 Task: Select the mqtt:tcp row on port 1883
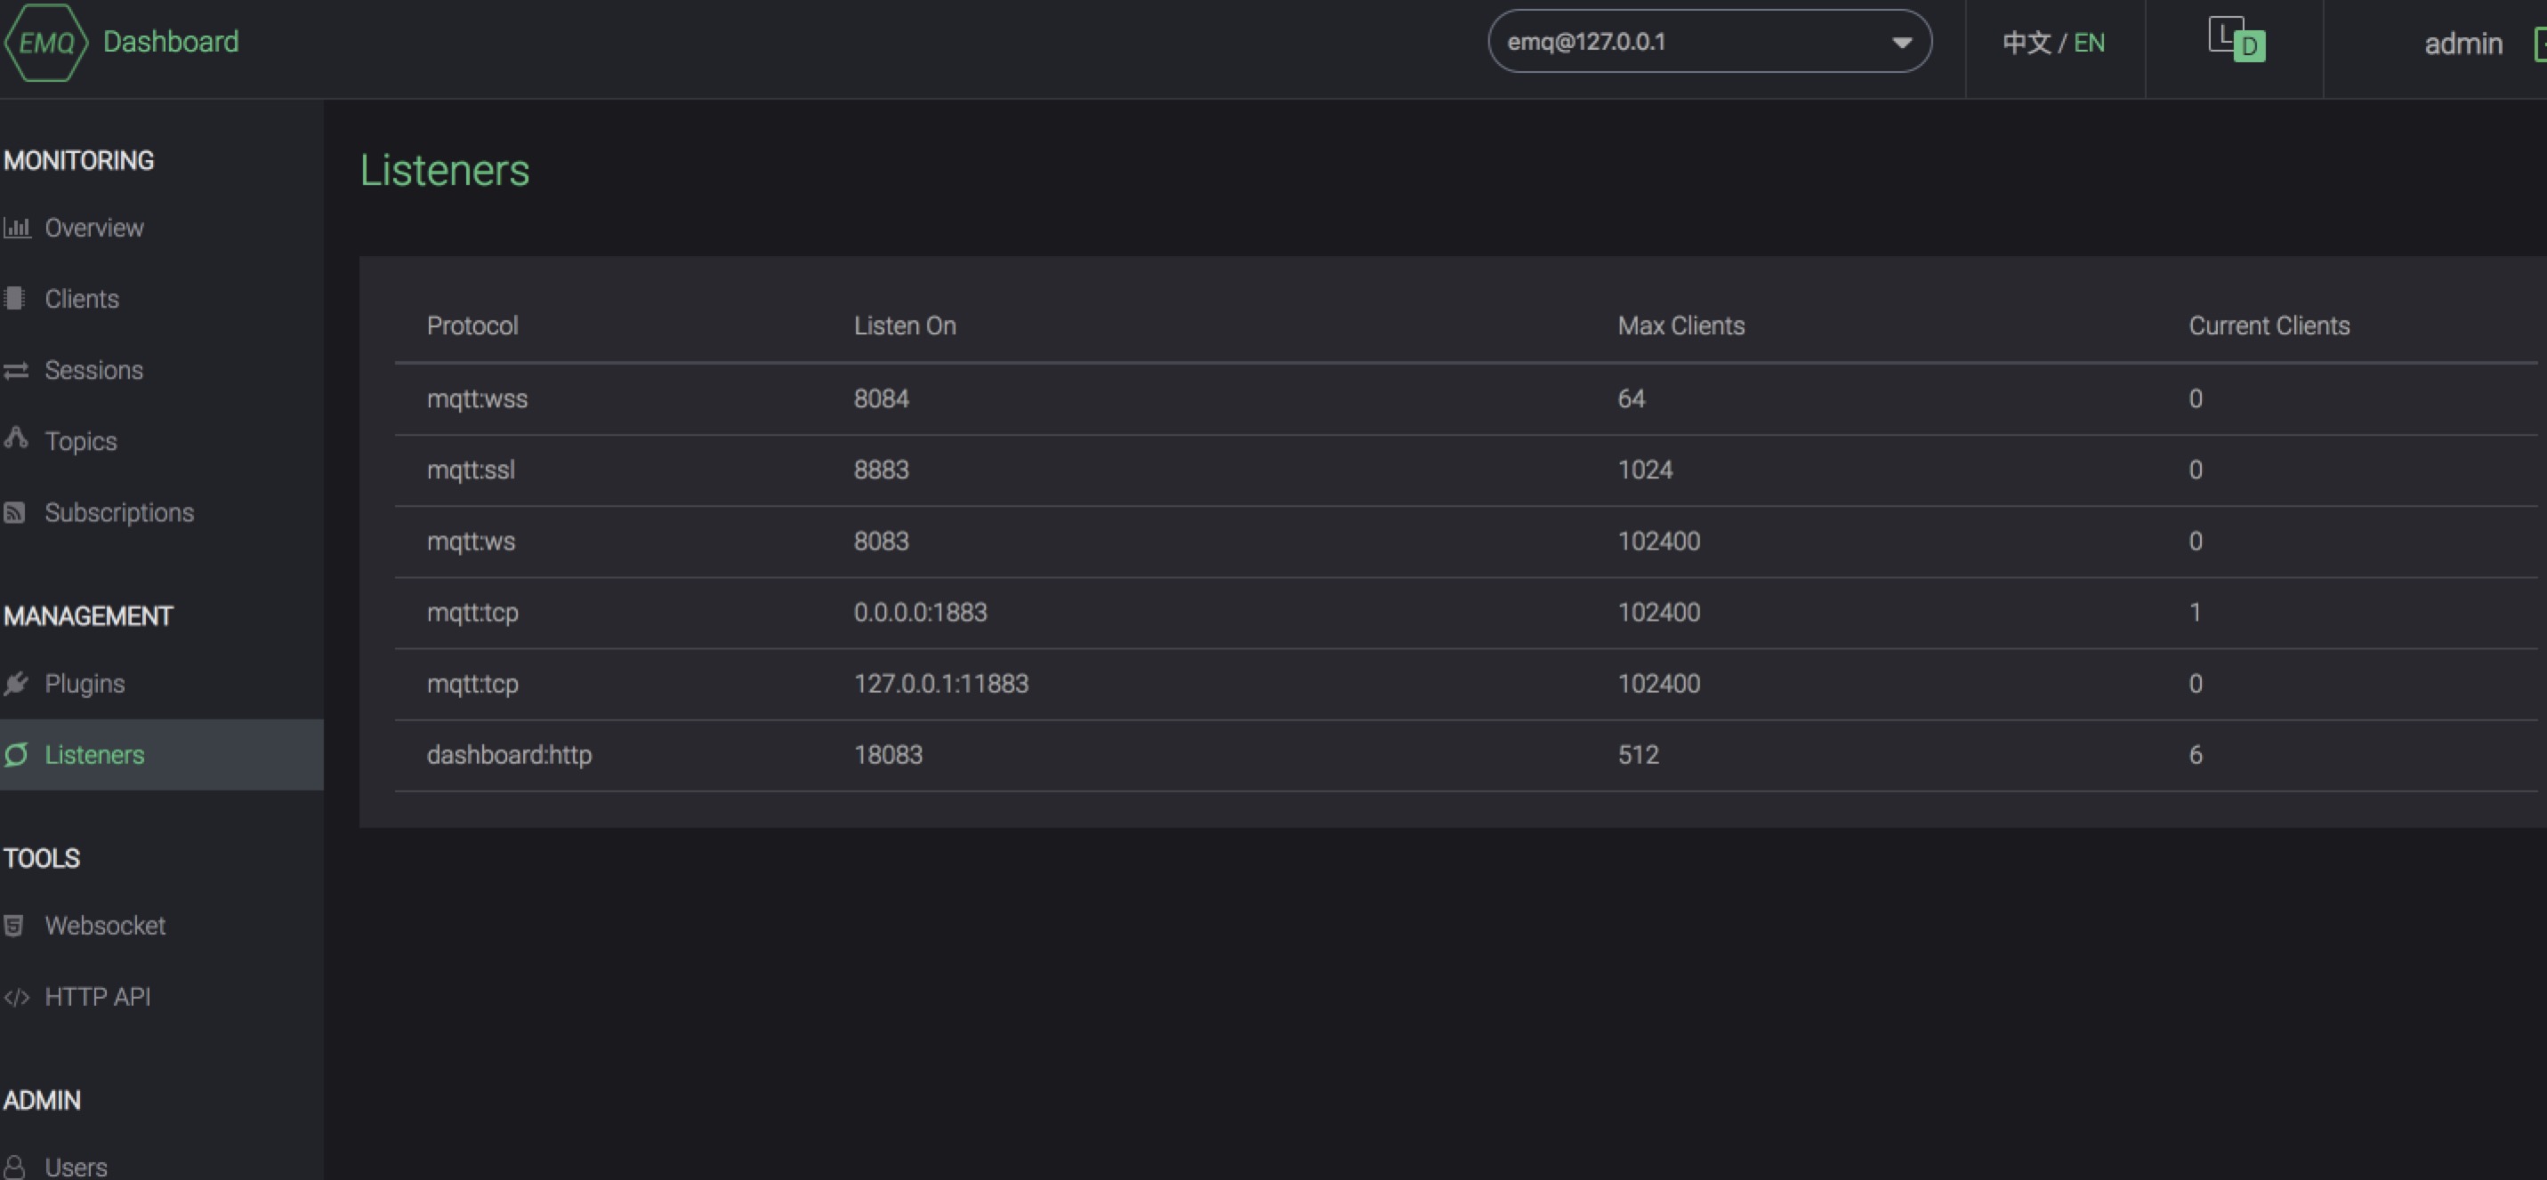pos(920,612)
